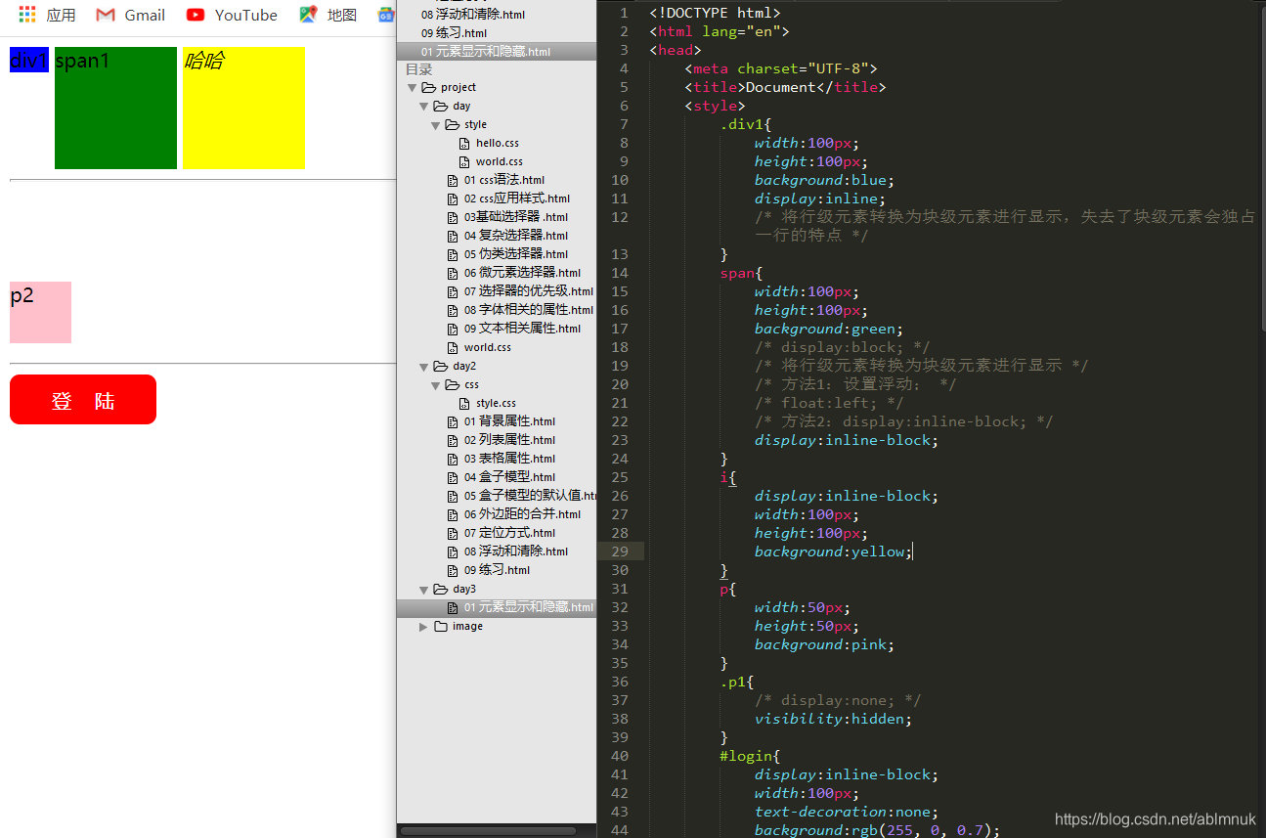The height and width of the screenshot is (838, 1266).
Task: Click the Gmail bookmark icon
Action: coord(106,15)
